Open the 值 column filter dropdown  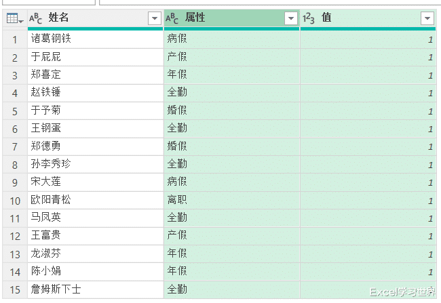click(x=427, y=18)
